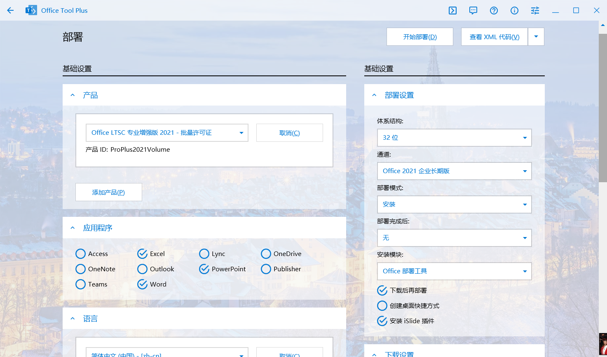This screenshot has width=607, height=357.
Task: Click the 安装模块: label
Action: pos(390,255)
